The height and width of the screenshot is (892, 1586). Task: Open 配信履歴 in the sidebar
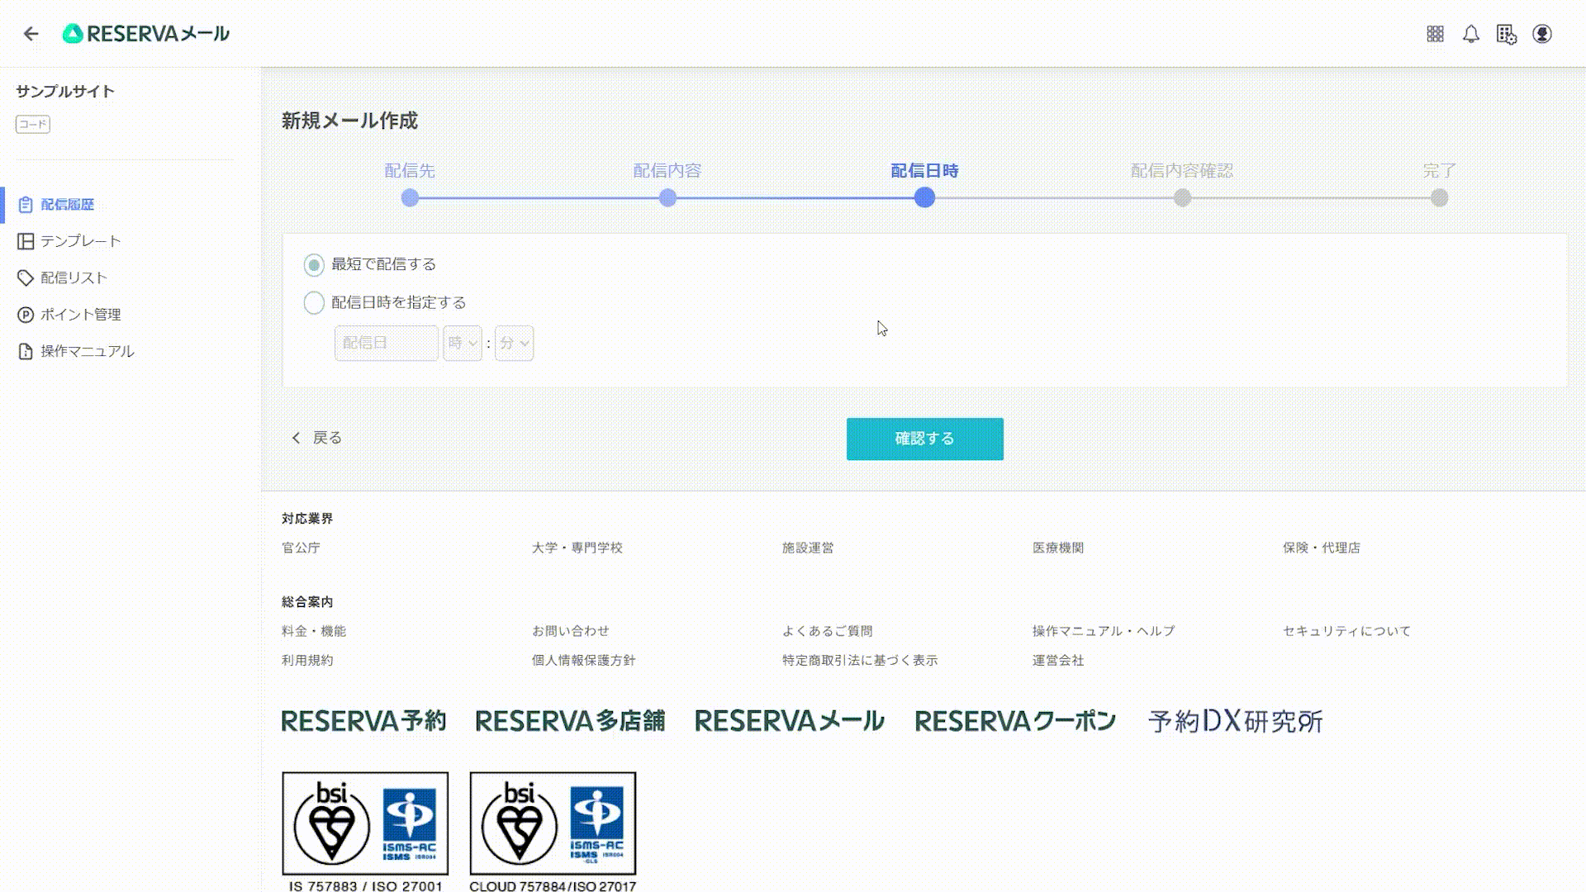(67, 205)
